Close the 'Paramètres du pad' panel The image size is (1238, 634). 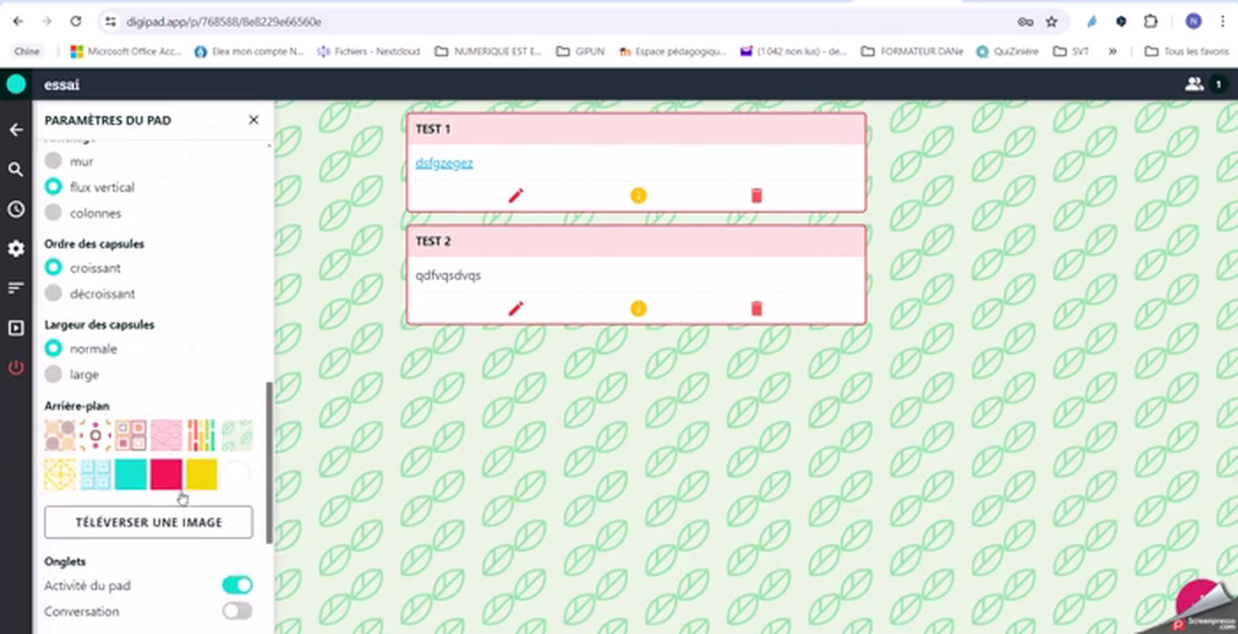pos(254,120)
